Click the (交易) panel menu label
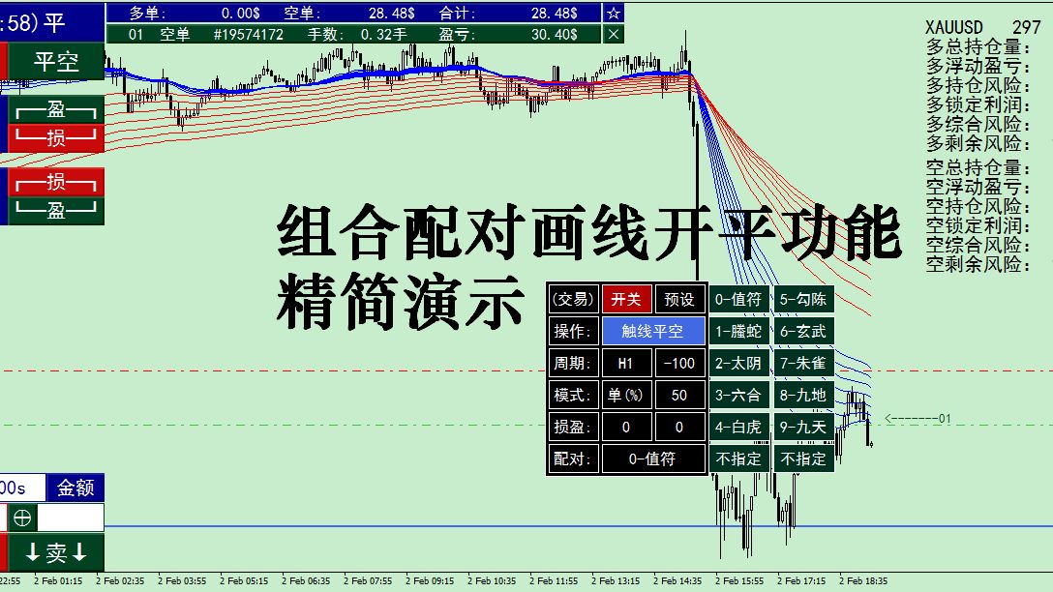The height and width of the screenshot is (592, 1053). (571, 299)
